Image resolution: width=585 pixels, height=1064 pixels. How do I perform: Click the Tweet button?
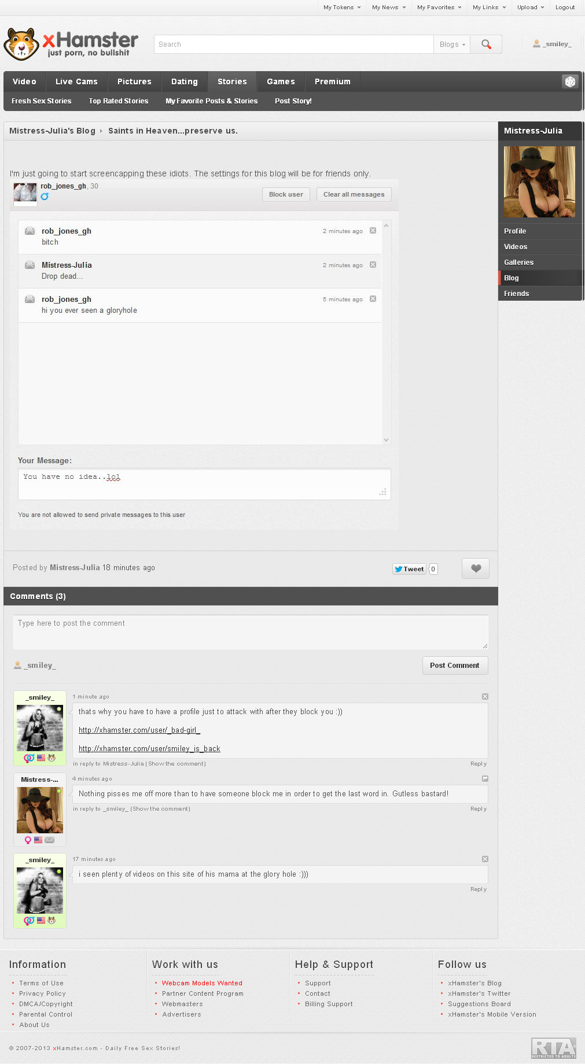tap(409, 569)
